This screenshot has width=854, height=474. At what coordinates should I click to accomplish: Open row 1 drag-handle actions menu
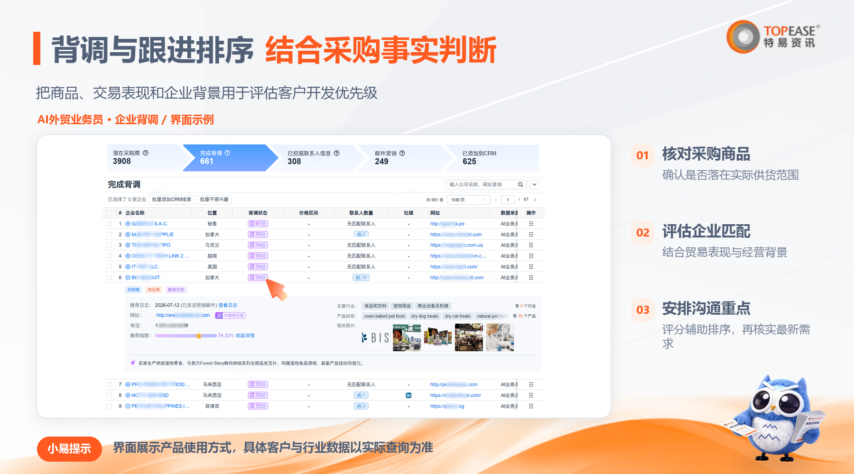point(531,224)
